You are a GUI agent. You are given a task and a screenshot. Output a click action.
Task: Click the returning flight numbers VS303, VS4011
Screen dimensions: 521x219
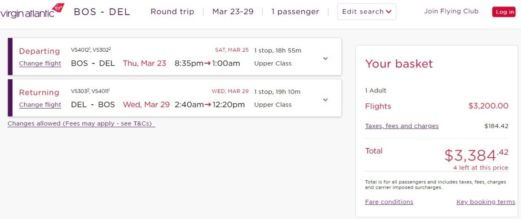(x=90, y=91)
